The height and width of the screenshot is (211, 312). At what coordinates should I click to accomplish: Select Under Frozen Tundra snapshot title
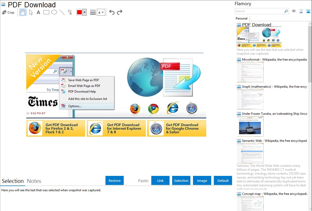click(x=274, y=113)
